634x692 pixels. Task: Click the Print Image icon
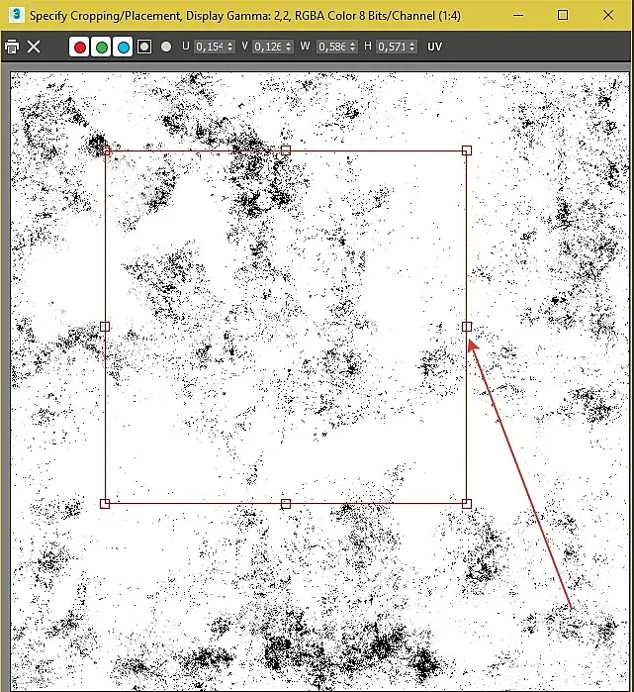[12, 47]
